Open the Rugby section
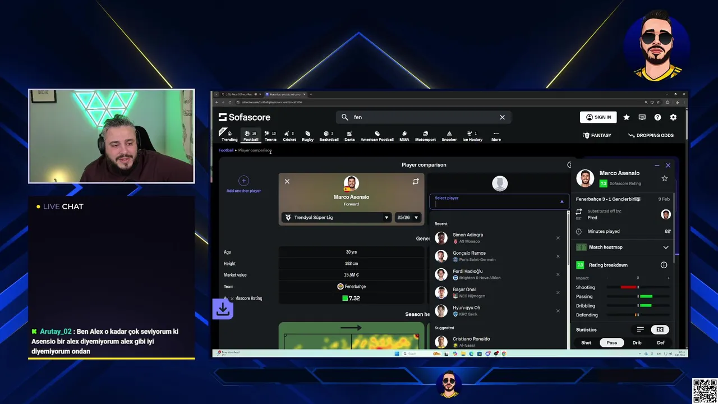 point(307,136)
